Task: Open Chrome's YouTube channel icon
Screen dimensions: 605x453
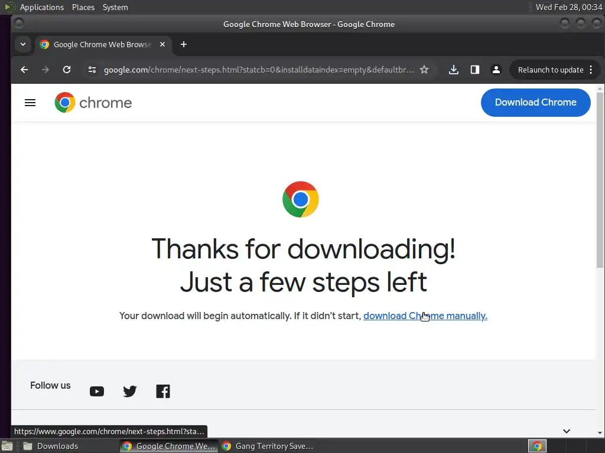Action: coord(97,392)
